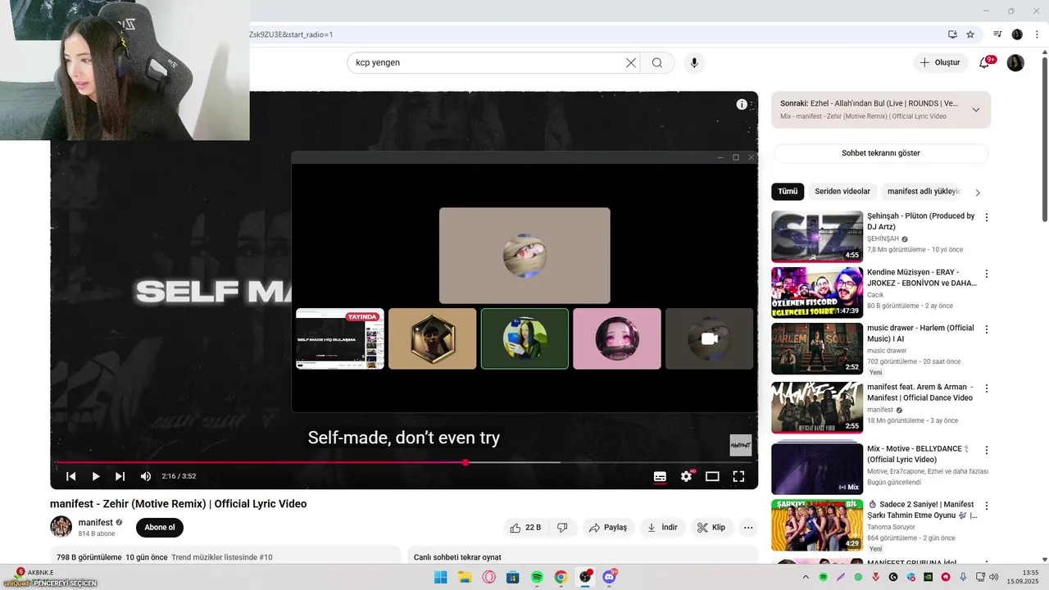Screen dimensions: 1049x590
Task: Start voice search with microphone icon
Action: click(694, 63)
